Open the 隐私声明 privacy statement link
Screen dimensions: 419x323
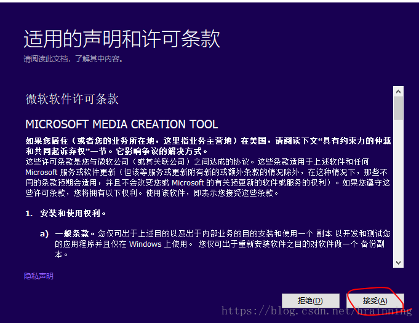[x=39, y=276]
